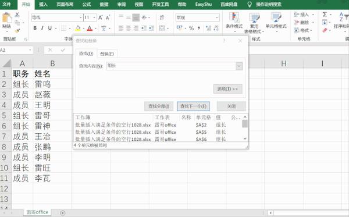
Task: Decrease font size with small A icon
Action: (x=108, y=17)
